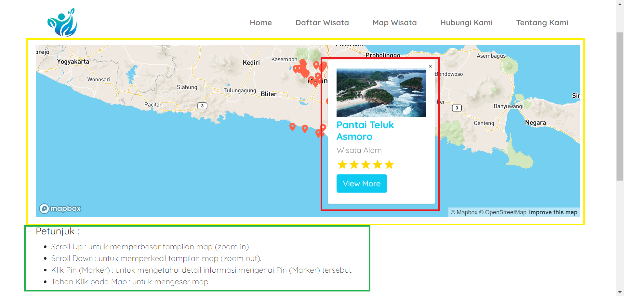The image size is (624, 296).
Task: Dismiss the Pantai Teluk Asmoro popup
Action: click(x=430, y=66)
